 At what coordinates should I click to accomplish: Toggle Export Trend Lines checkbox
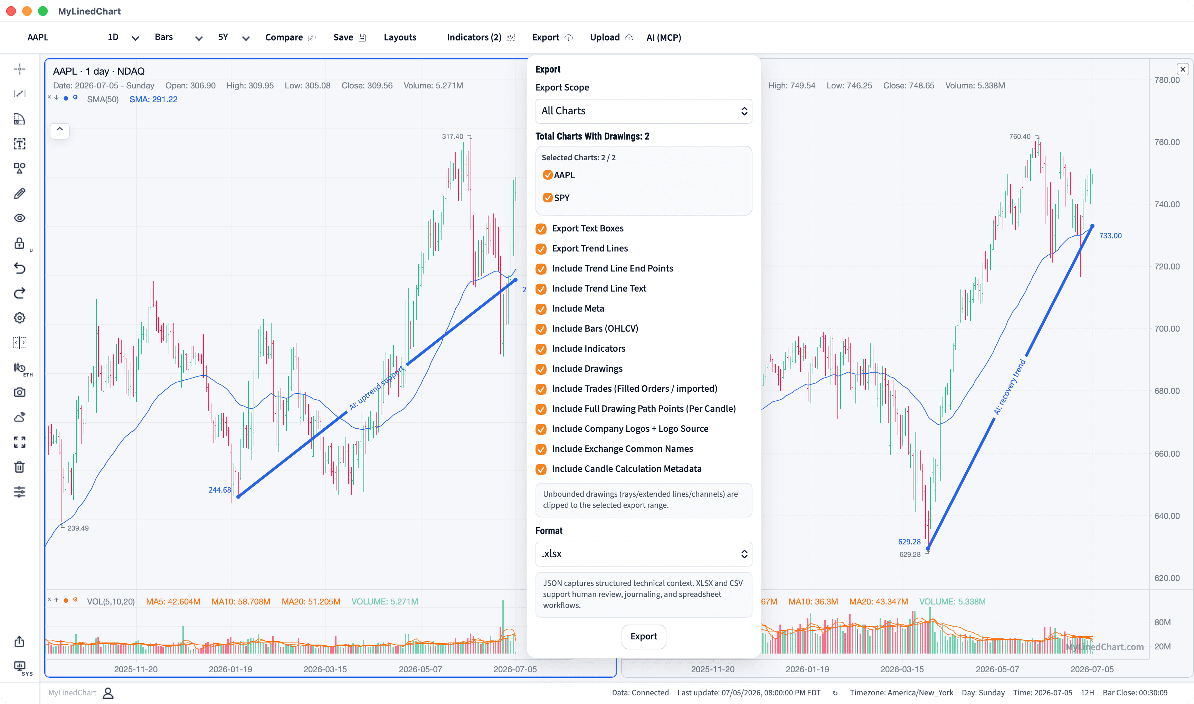click(x=541, y=249)
